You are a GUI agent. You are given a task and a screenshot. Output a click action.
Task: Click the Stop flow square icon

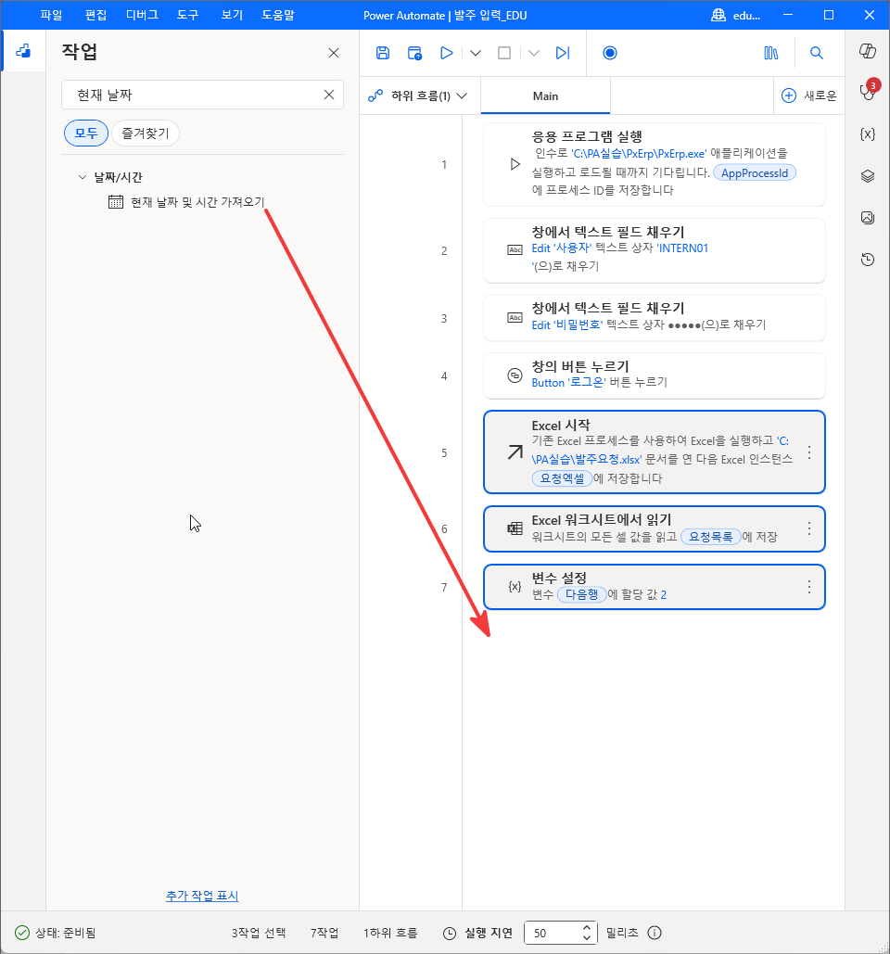tap(504, 53)
